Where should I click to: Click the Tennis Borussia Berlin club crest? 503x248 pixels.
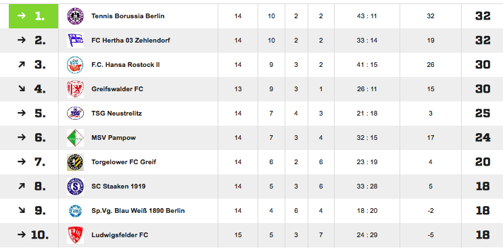[x=75, y=16]
